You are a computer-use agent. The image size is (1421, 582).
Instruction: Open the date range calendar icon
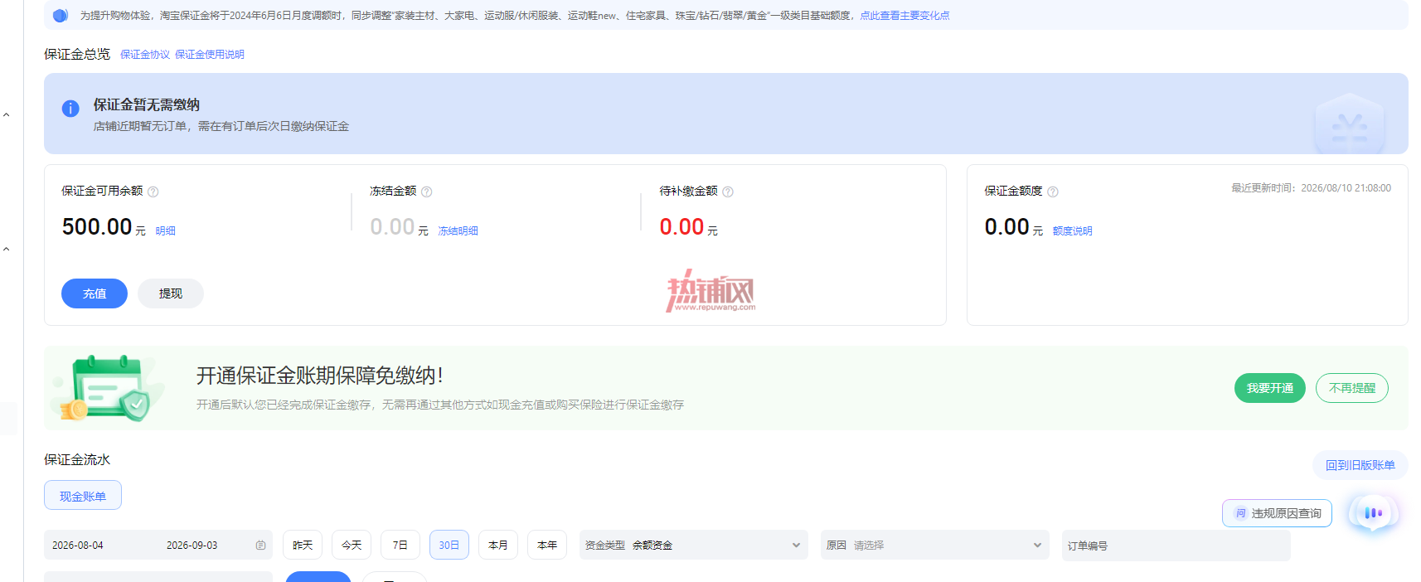tap(260, 546)
